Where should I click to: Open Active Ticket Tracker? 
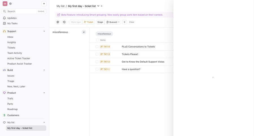pos(19,58)
